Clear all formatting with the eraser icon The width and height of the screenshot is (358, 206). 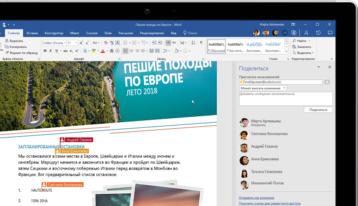(x=106, y=43)
